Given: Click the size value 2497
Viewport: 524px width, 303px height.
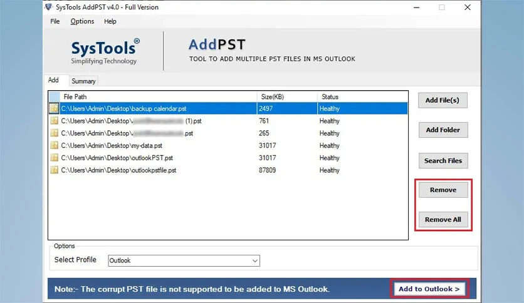Looking at the screenshot, I should (266, 109).
